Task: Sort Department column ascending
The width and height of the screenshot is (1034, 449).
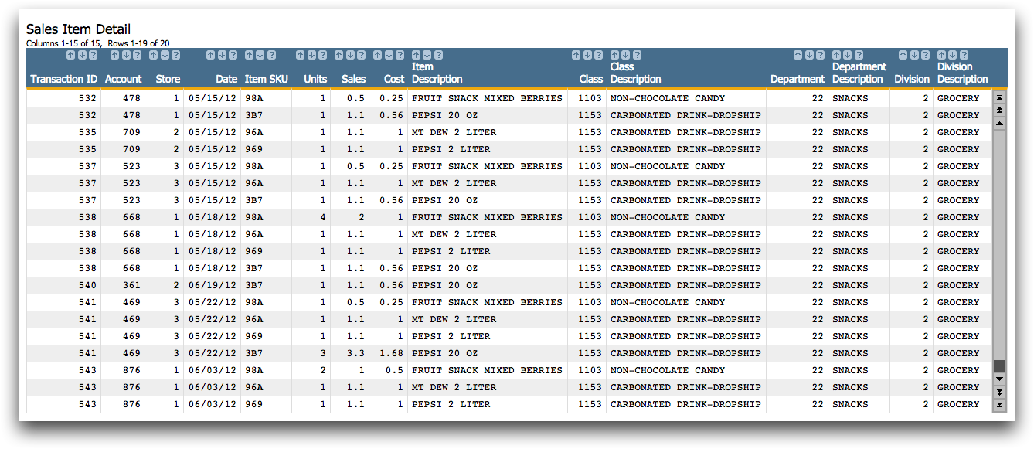Action: click(x=798, y=55)
